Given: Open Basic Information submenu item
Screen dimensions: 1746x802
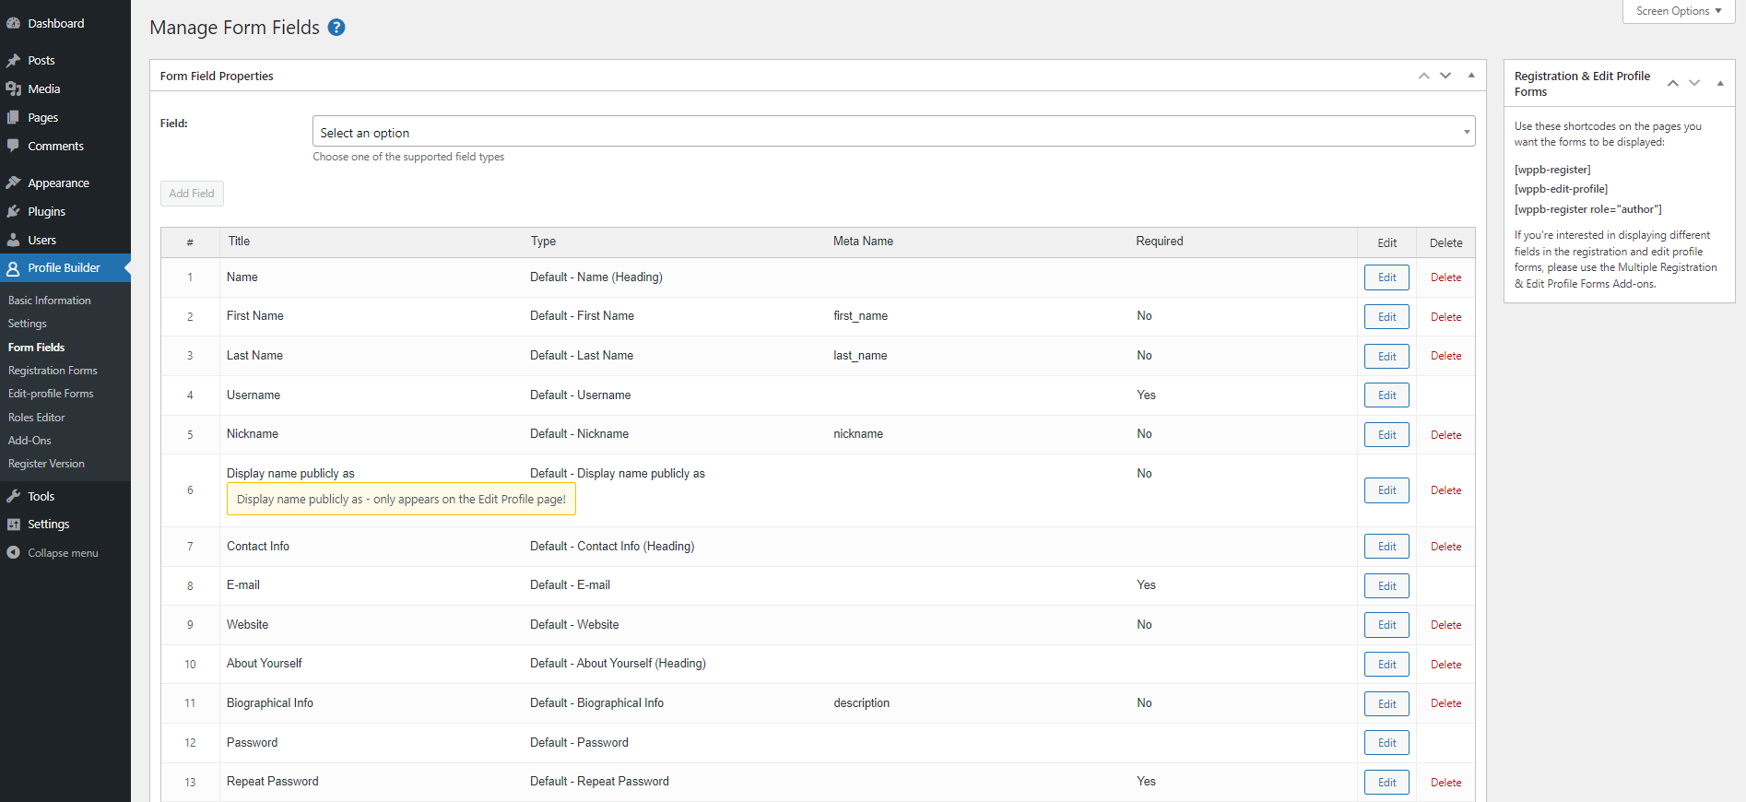Looking at the screenshot, I should click(50, 301).
